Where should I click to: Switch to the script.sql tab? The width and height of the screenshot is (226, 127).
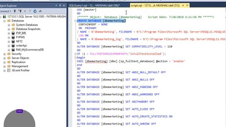click(155, 6)
